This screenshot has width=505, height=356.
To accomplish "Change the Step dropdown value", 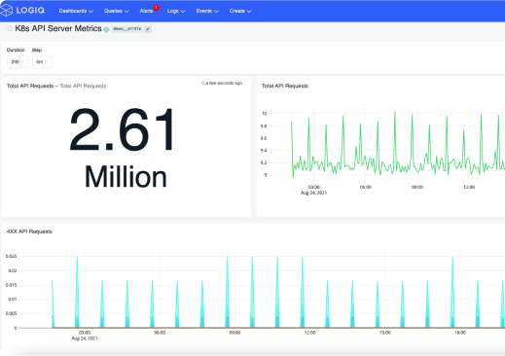I will point(42,61).
